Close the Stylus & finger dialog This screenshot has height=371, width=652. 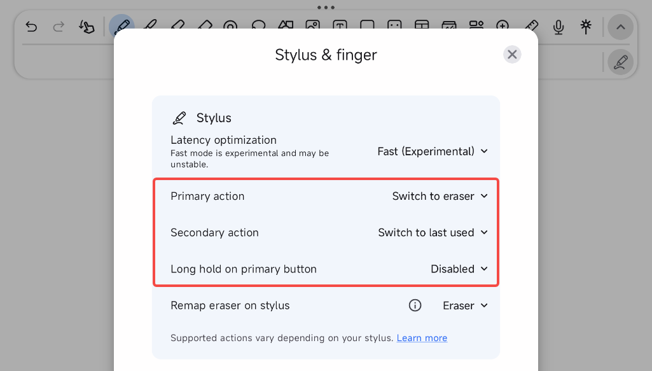(x=512, y=55)
